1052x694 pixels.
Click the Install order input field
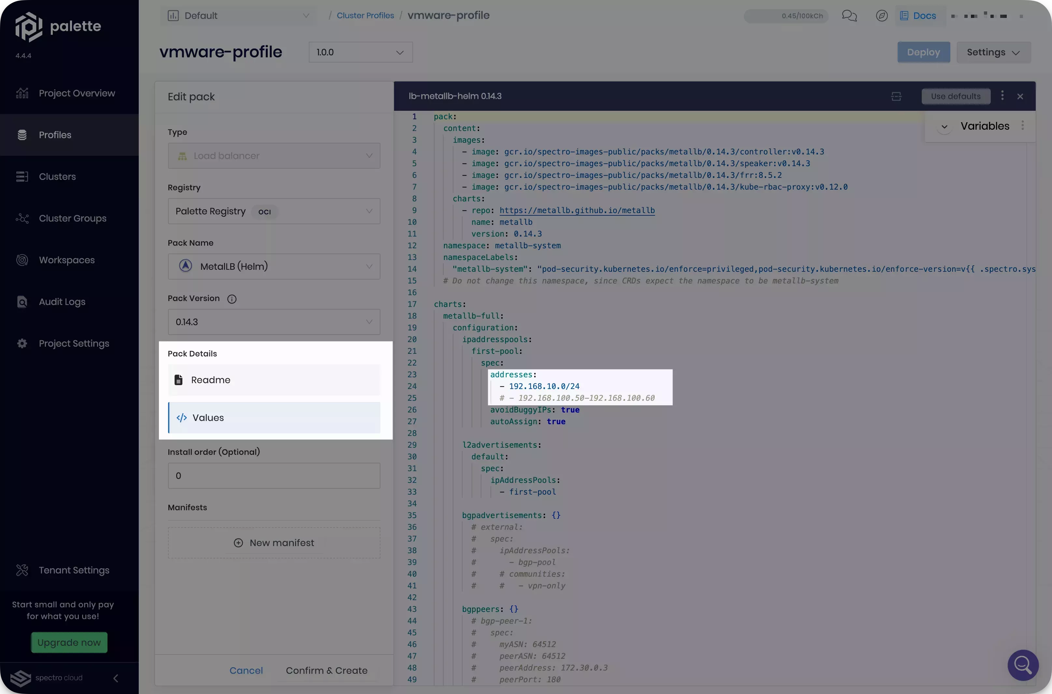tap(274, 476)
